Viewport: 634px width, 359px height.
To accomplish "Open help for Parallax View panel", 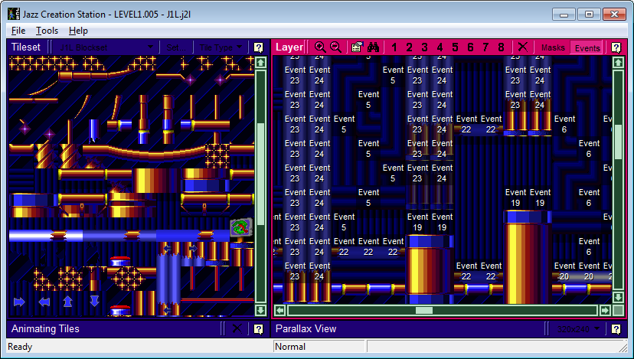I will click(616, 329).
